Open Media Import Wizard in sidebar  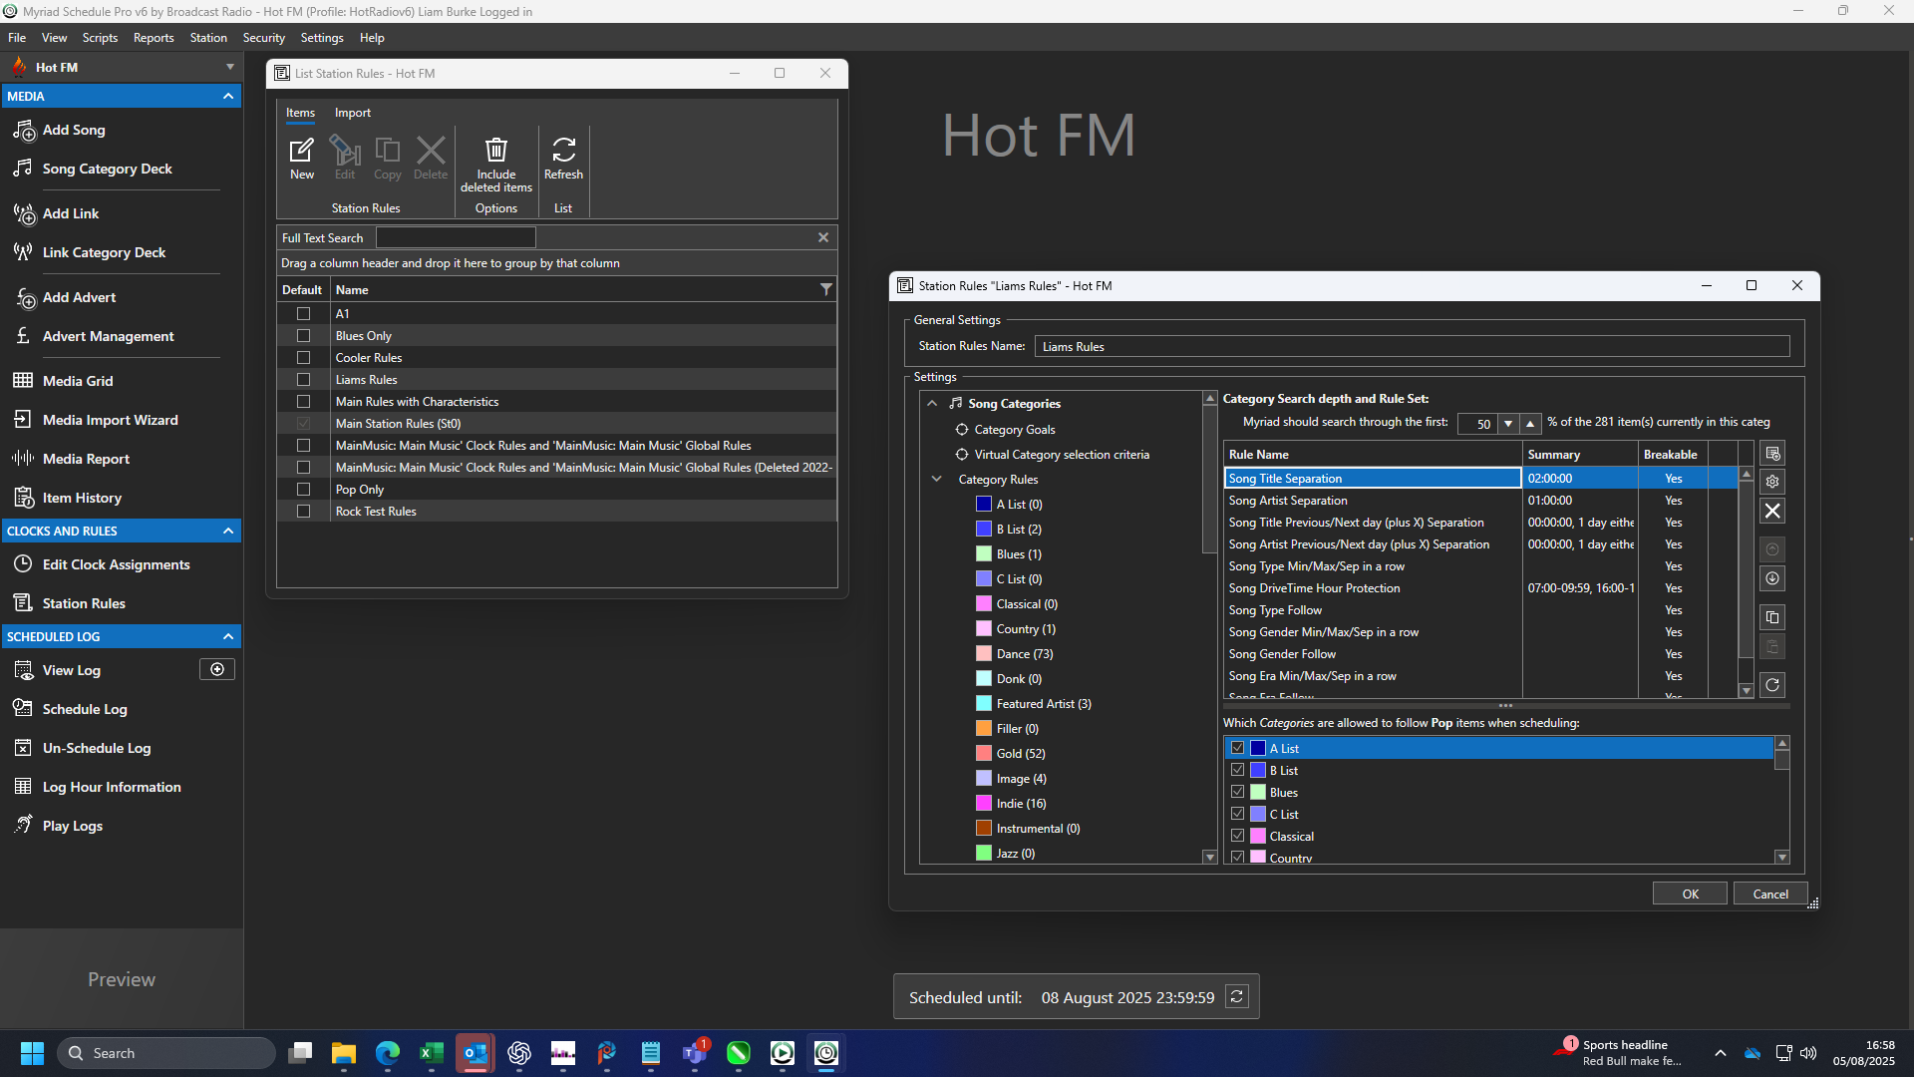pyautogui.click(x=110, y=420)
